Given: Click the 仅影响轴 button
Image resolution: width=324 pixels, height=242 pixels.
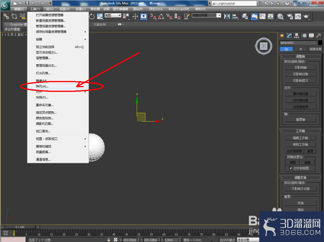Looking at the screenshot, I should pyautogui.click(x=300, y=68).
